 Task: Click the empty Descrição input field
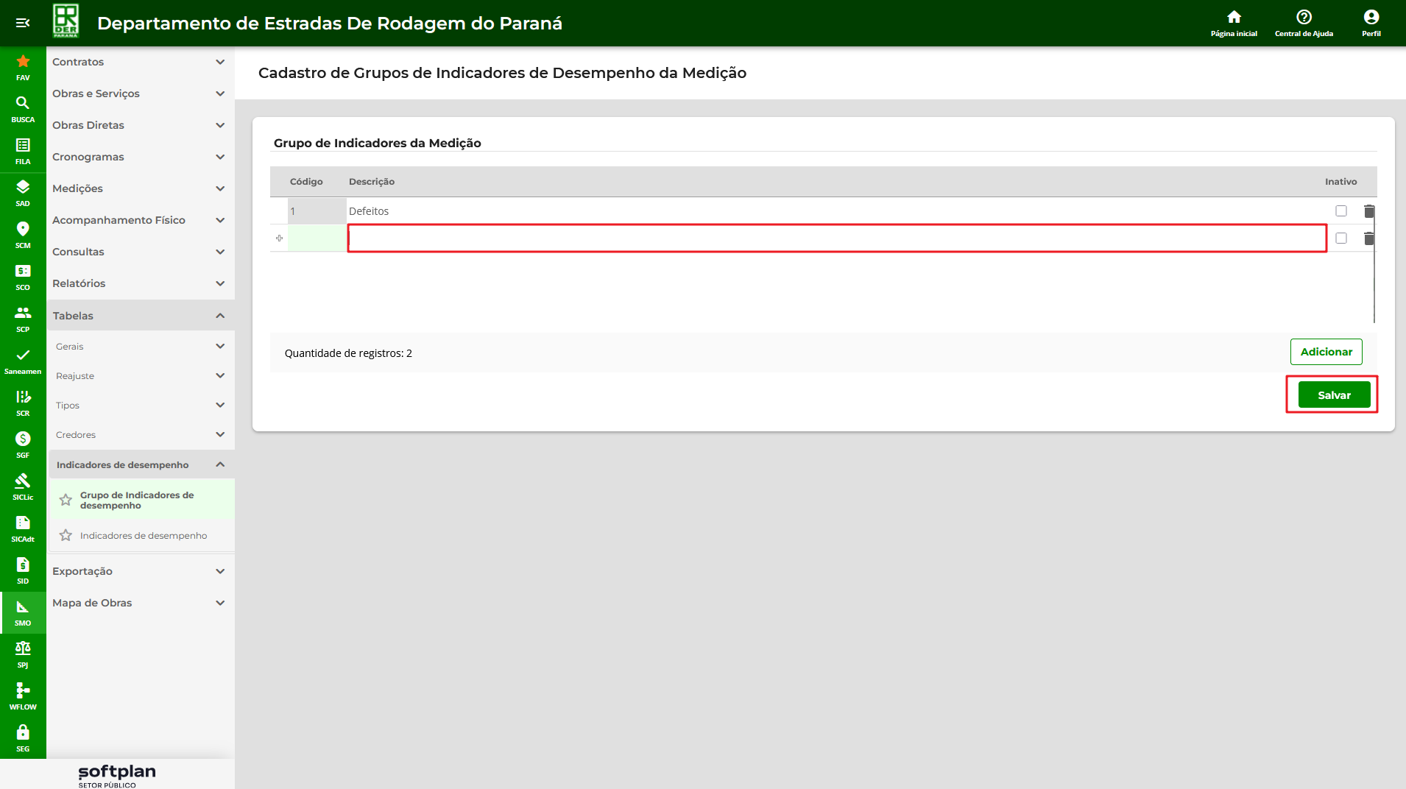(x=836, y=238)
